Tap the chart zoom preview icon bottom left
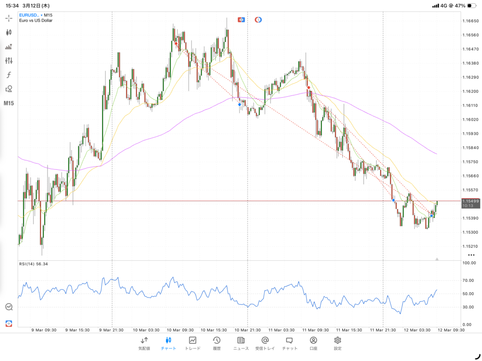Image resolution: width=482 pixels, height=361 pixels. coord(8,306)
